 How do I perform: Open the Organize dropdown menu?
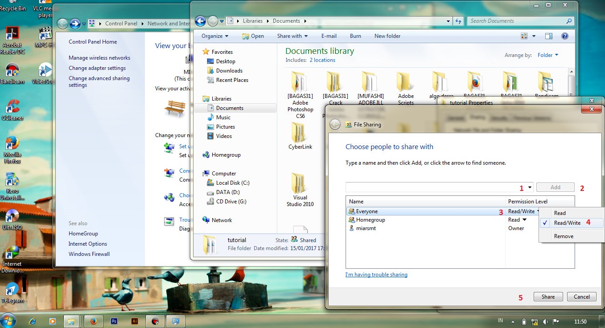pyautogui.click(x=214, y=36)
